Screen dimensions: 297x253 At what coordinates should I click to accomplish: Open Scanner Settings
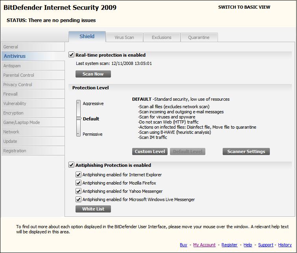(x=246, y=151)
